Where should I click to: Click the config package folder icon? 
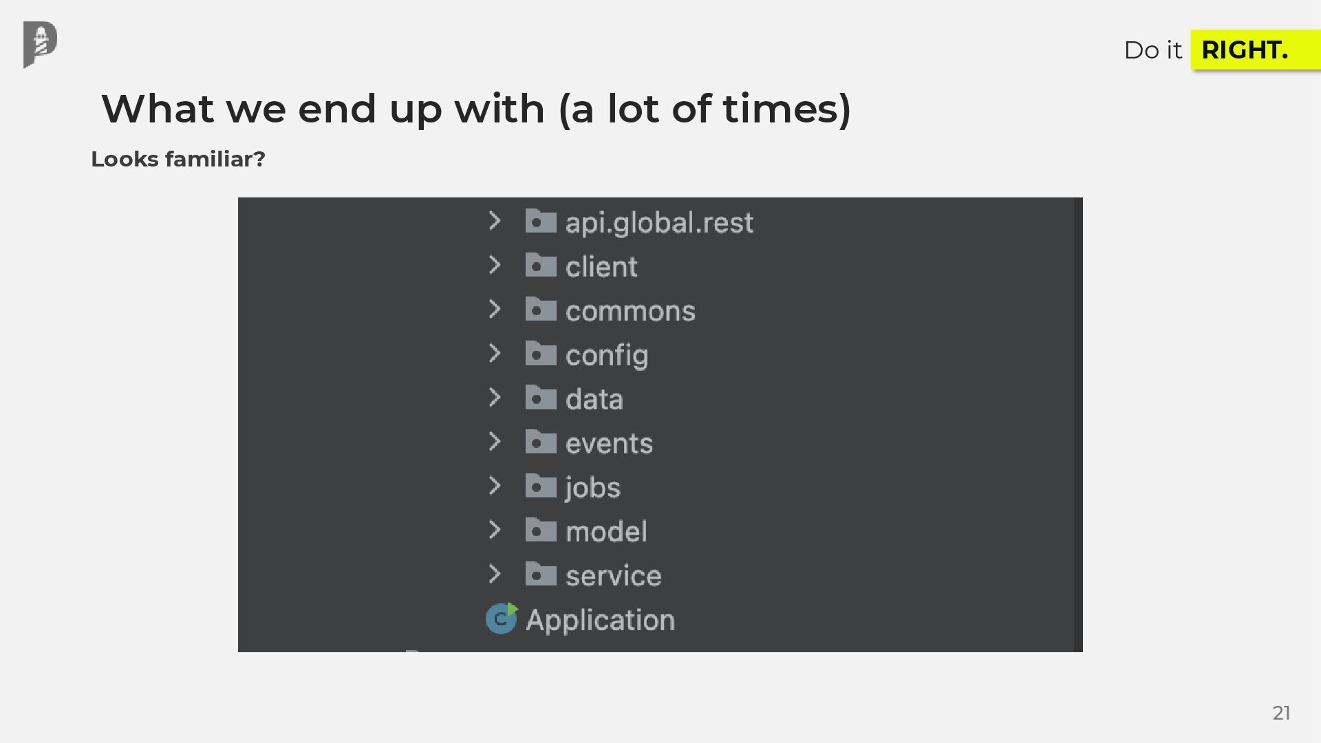[x=541, y=354]
